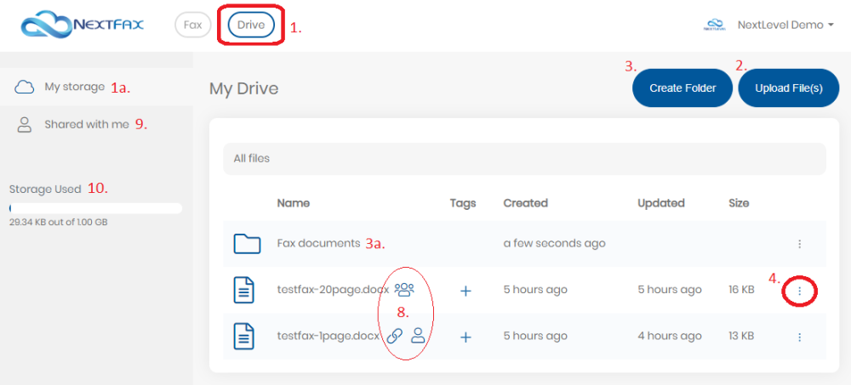Switch to the Fax tab
Screen dimensions: 851x385
point(192,25)
